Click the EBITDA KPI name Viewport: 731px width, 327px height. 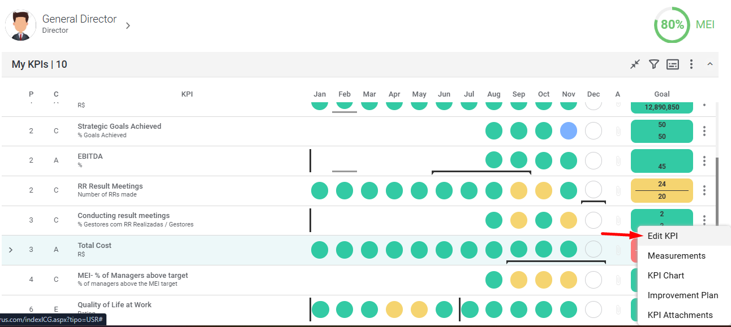90,156
